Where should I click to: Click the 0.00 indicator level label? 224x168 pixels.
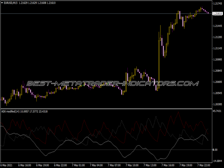click(215, 150)
